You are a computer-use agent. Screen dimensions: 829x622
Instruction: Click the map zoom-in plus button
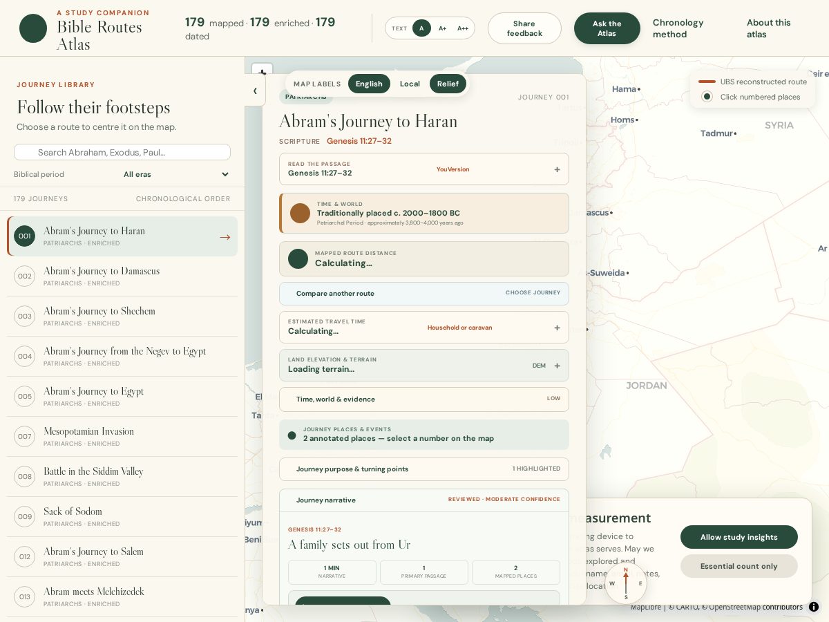coord(262,71)
